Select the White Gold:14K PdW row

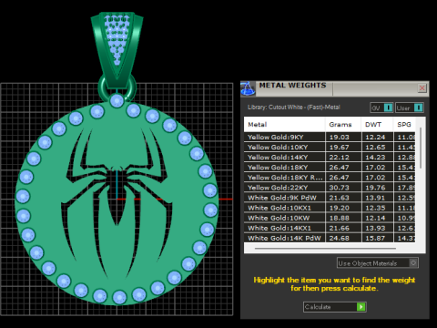(330, 238)
